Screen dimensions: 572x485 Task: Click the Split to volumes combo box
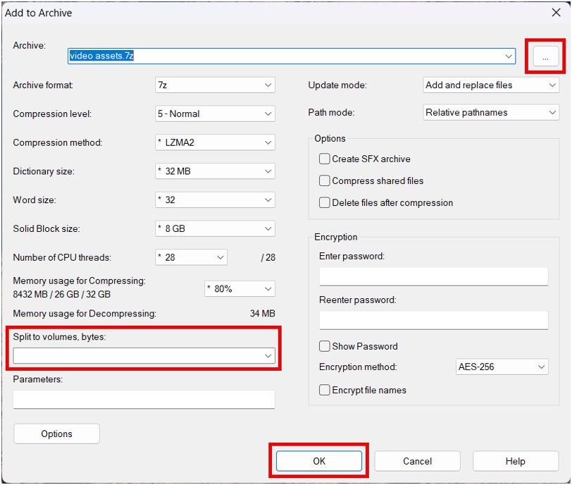(x=144, y=356)
